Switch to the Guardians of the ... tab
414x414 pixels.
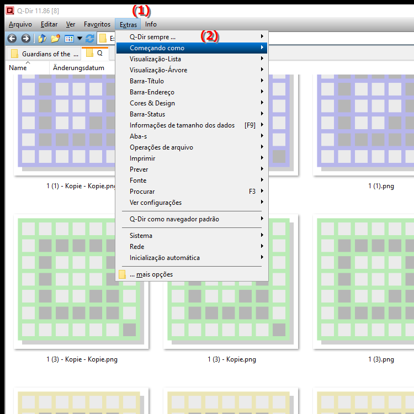pyautogui.click(x=44, y=54)
